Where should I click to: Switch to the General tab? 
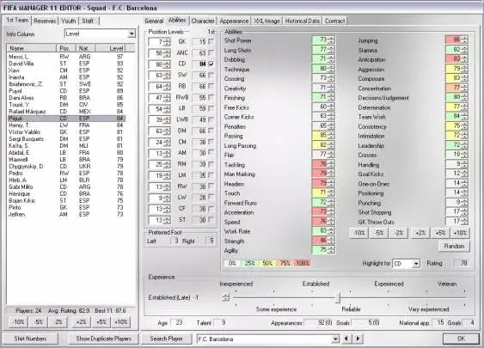[x=154, y=21]
